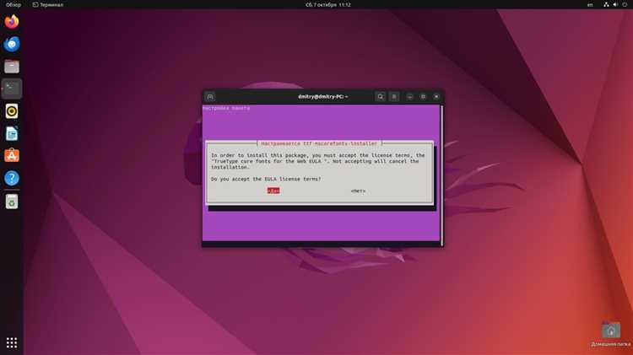Maximize the terminal window
The height and width of the screenshot is (355, 633).
click(423, 97)
